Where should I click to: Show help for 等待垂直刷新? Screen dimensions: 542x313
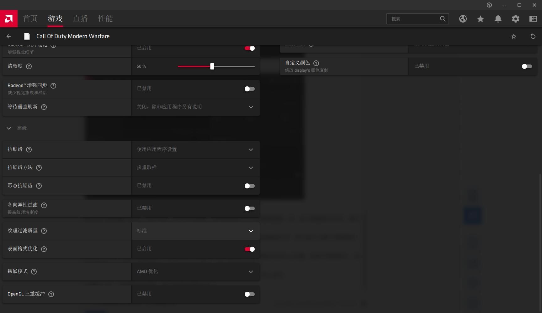click(x=44, y=107)
